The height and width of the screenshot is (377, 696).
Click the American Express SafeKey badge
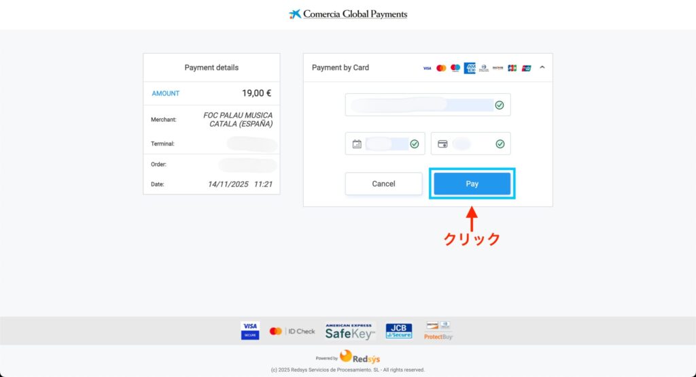coord(349,331)
